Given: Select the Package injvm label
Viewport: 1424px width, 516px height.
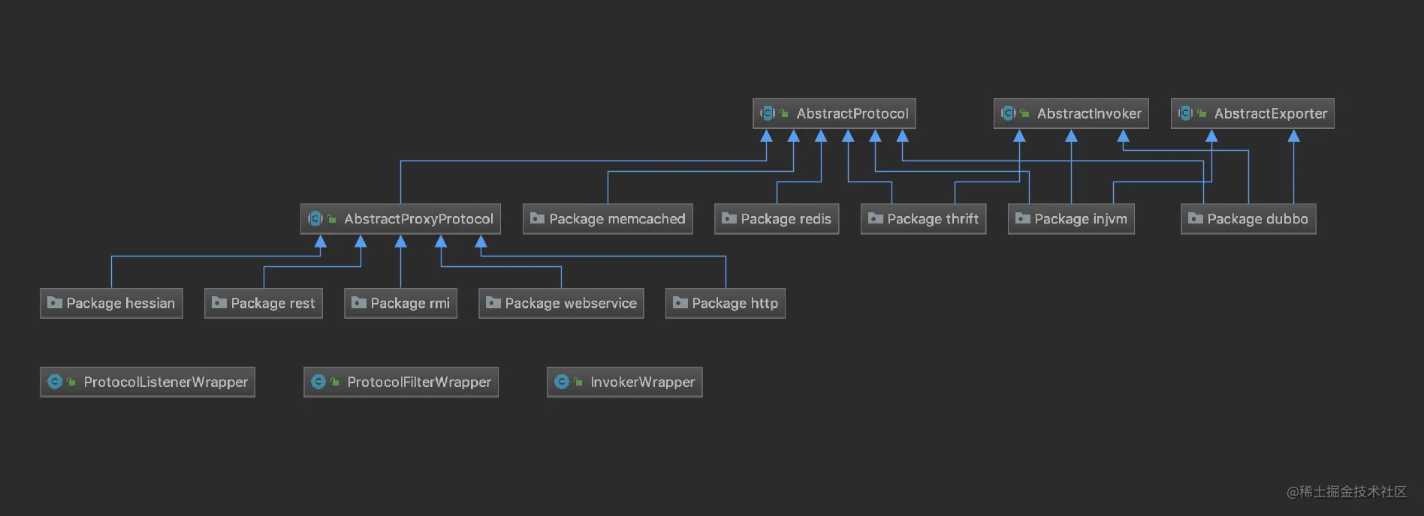Looking at the screenshot, I should (1081, 219).
